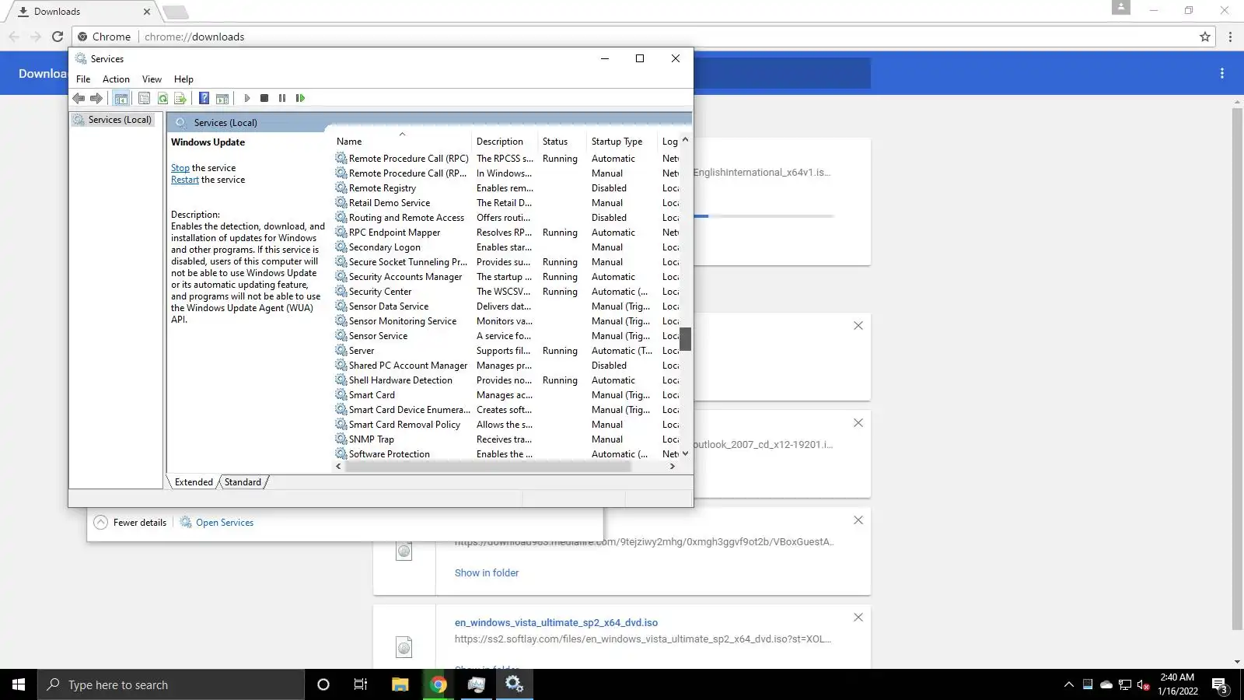Start the selected service with the play icon
This screenshot has width=1244, height=700.
[x=246, y=98]
